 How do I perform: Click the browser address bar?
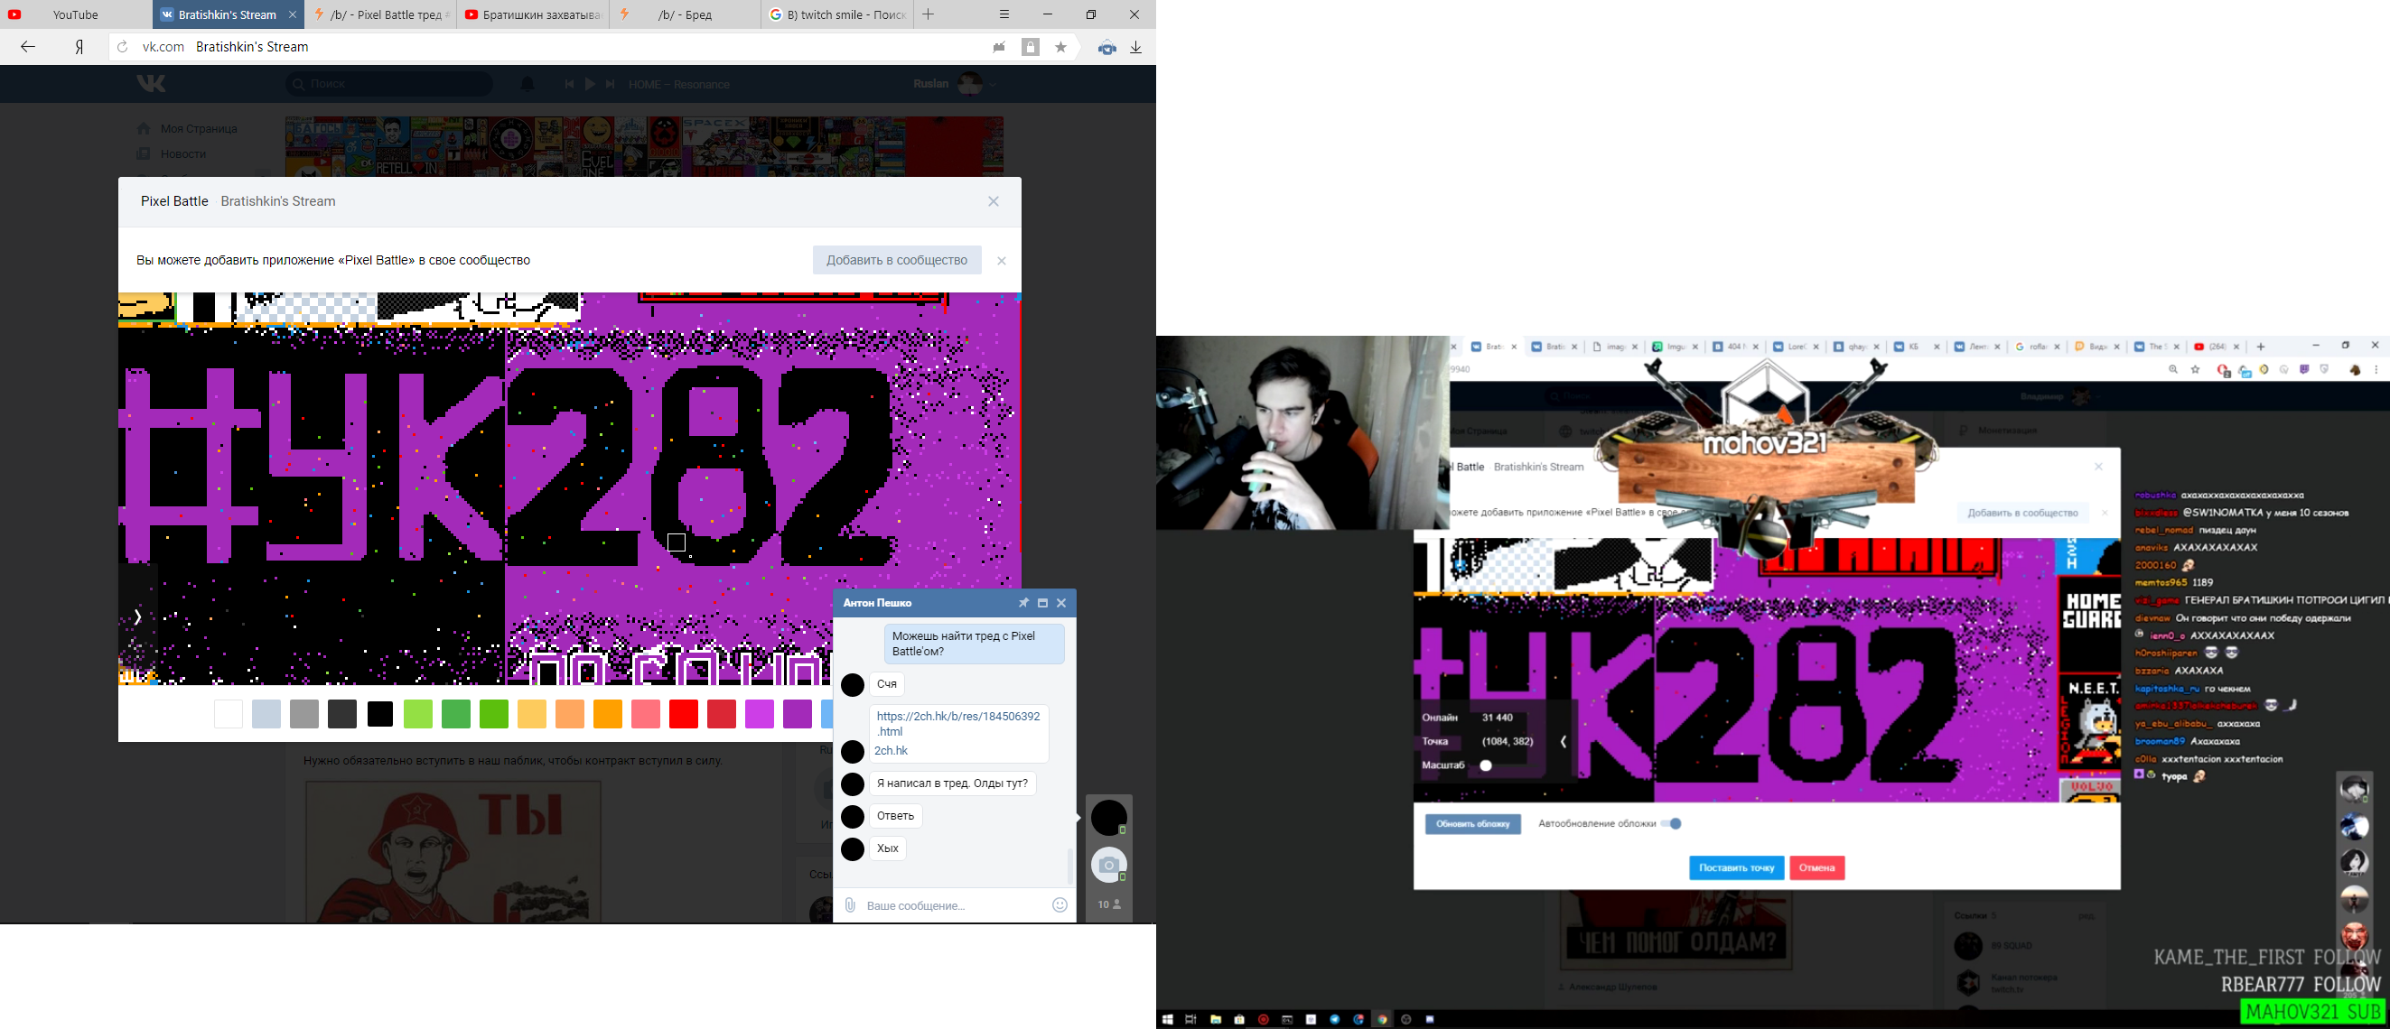pyautogui.click(x=556, y=46)
